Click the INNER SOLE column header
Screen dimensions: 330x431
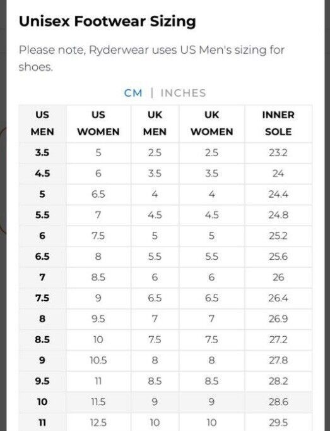tap(278, 123)
